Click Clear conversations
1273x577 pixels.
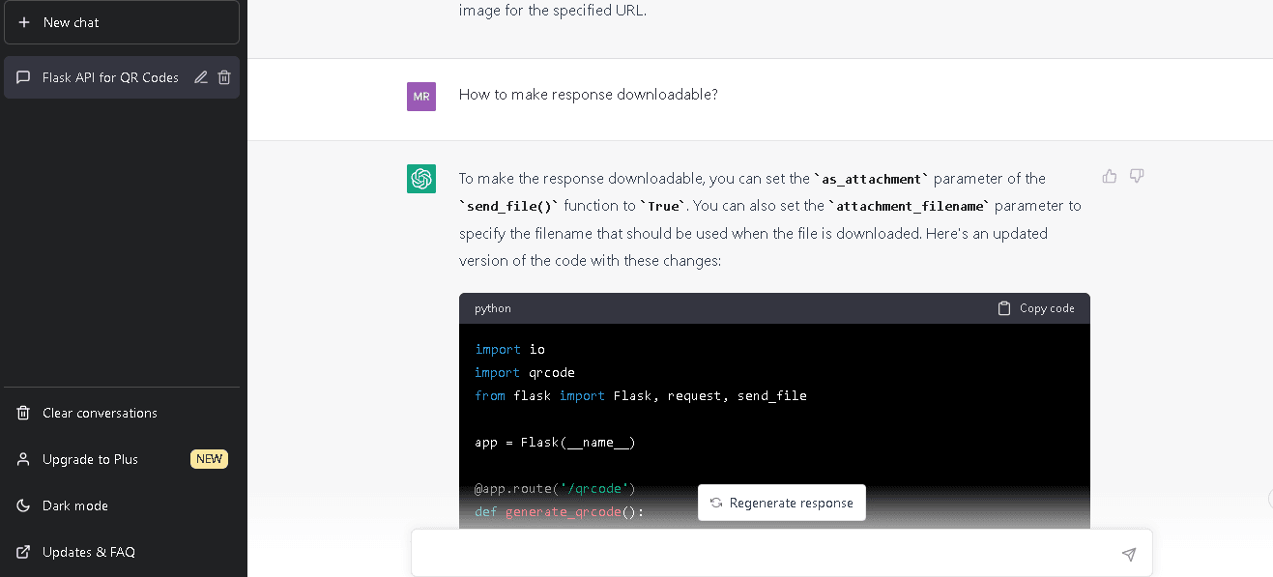[x=122, y=413]
